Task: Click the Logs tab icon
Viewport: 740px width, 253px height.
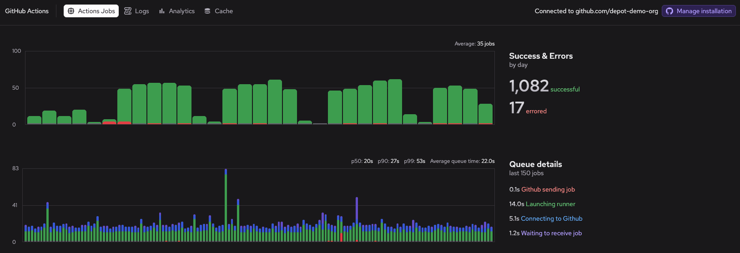Action: pos(128,11)
